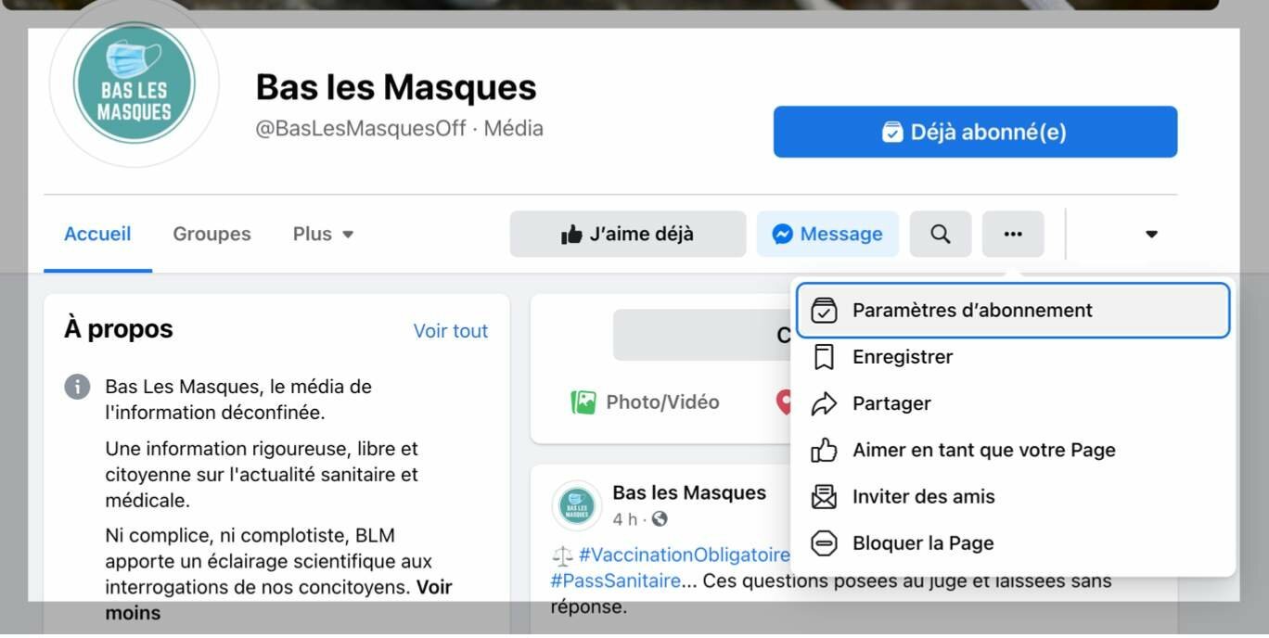Screen dimensions: 1269x638
Task: Open the three-dots more options button
Action: click(1013, 235)
